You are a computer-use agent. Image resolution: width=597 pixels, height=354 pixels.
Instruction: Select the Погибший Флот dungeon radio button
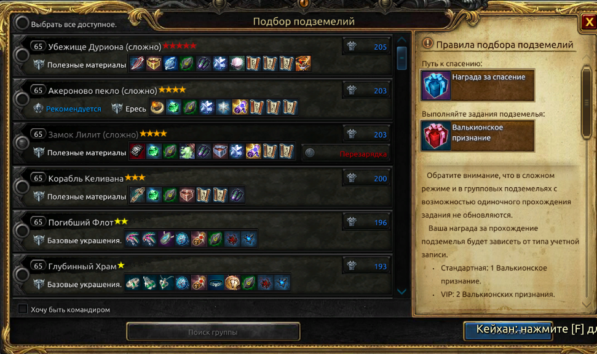(x=22, y=231)
